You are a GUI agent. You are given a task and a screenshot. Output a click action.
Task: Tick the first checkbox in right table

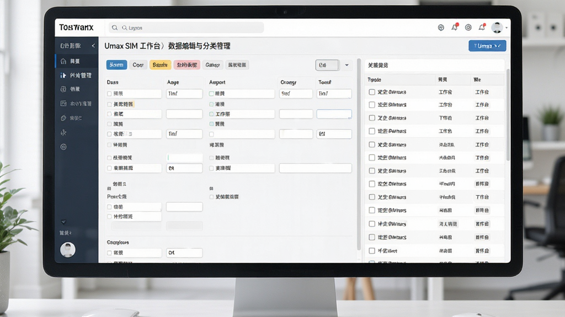(x=372, y=92)
